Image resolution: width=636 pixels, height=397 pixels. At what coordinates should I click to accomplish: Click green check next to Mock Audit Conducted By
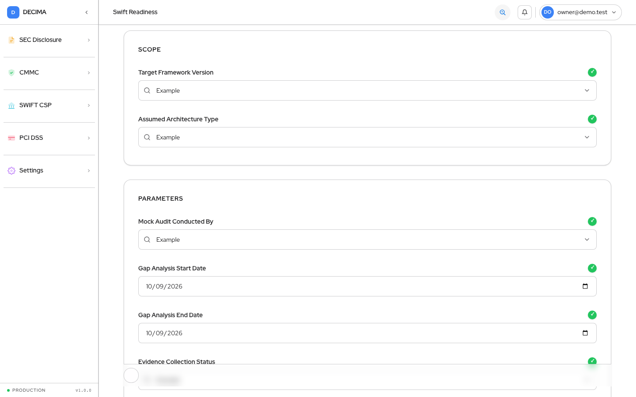pyautogui.click(x=592, y=221)
